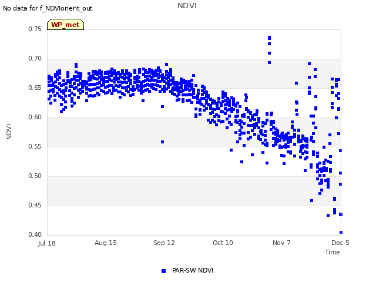Click the highest outlier data point near 0.74
The width and height of the screenshot is (376, 282).
(269, 38)
